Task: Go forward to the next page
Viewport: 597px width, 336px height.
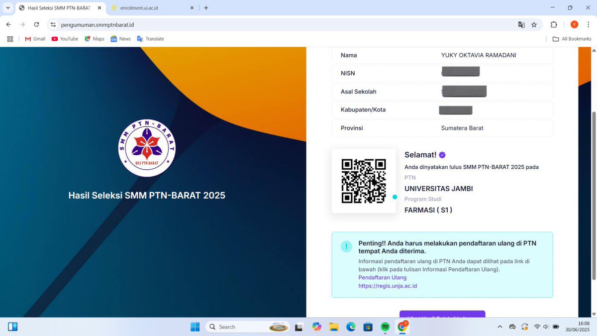Action: click(x=22, y=24)
